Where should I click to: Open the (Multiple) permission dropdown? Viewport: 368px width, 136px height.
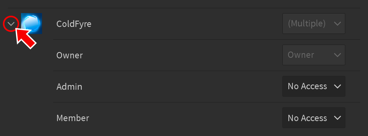314,24
